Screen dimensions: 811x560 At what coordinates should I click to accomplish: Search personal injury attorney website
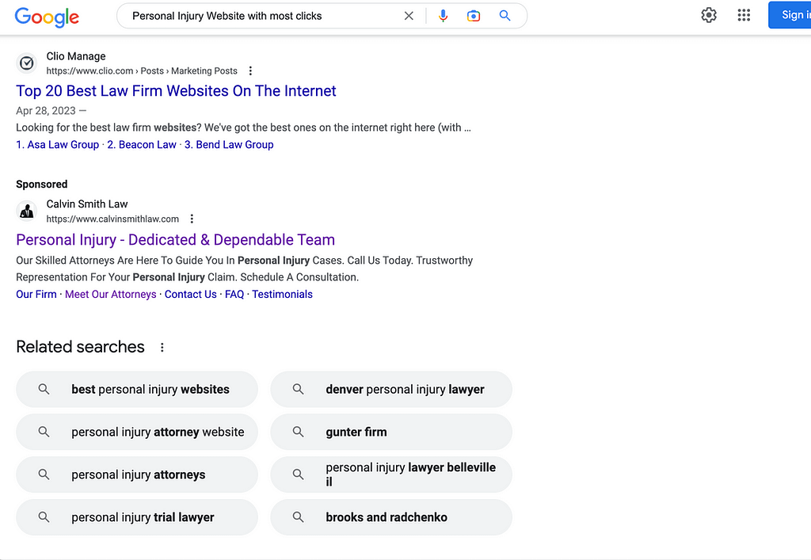[137, 432]
